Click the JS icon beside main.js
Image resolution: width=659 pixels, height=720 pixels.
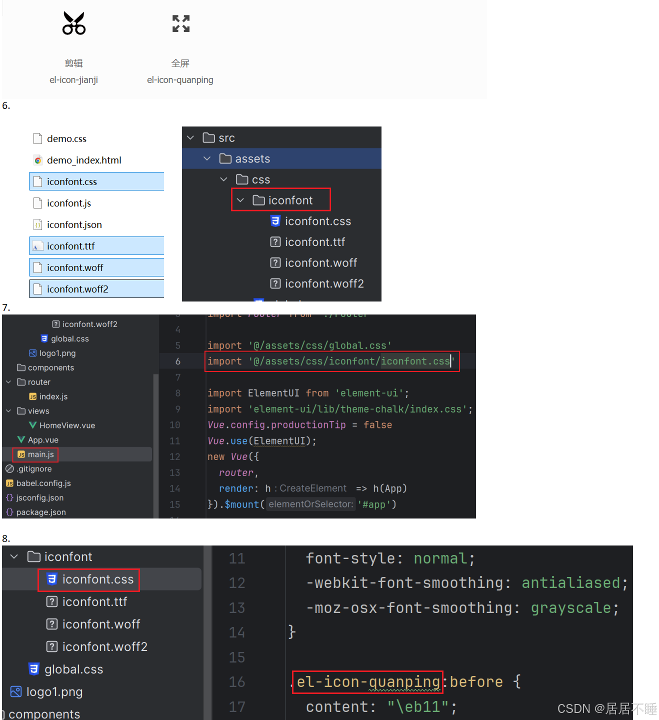pyautogui.click(x=21, y=454)
